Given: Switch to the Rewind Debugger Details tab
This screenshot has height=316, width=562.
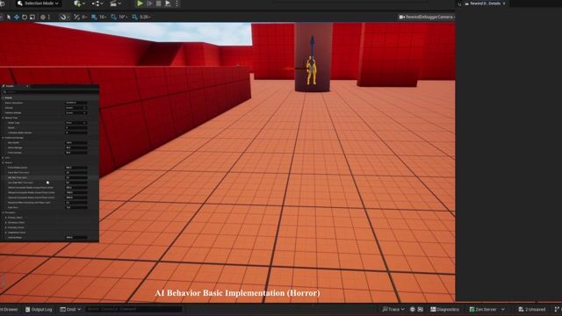Looking at the screenshot, I should (x=485, y=4).
